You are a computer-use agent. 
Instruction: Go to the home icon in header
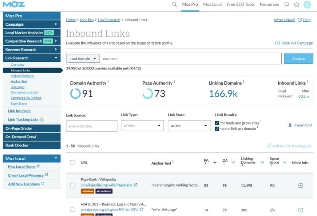point(296,4)
